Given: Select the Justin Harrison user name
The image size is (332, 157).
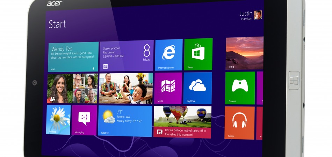Looking at the screenshot, I should (246, 15).
